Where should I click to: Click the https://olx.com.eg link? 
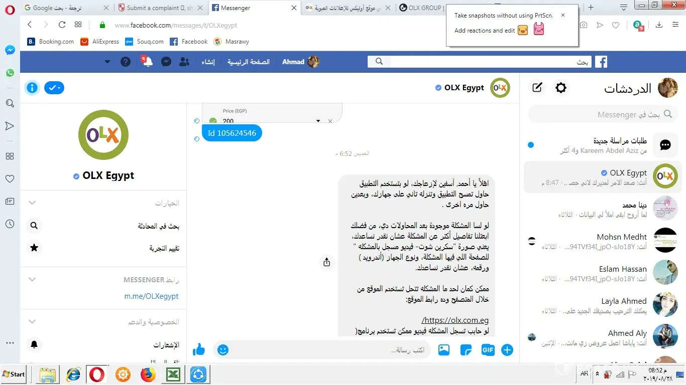click(455, 320)
